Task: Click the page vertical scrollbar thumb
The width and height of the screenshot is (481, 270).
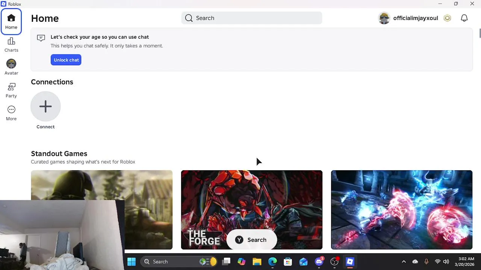Action: [480, 33]
